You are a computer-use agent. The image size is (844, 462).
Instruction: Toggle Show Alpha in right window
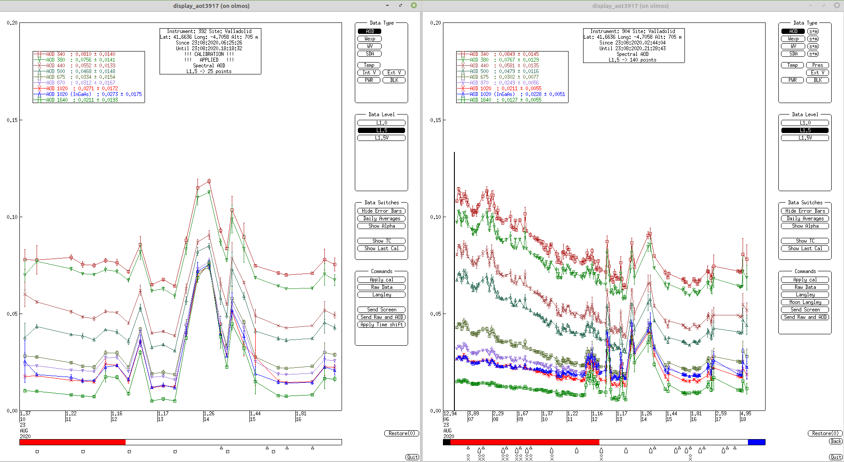(x=805, y=226)
